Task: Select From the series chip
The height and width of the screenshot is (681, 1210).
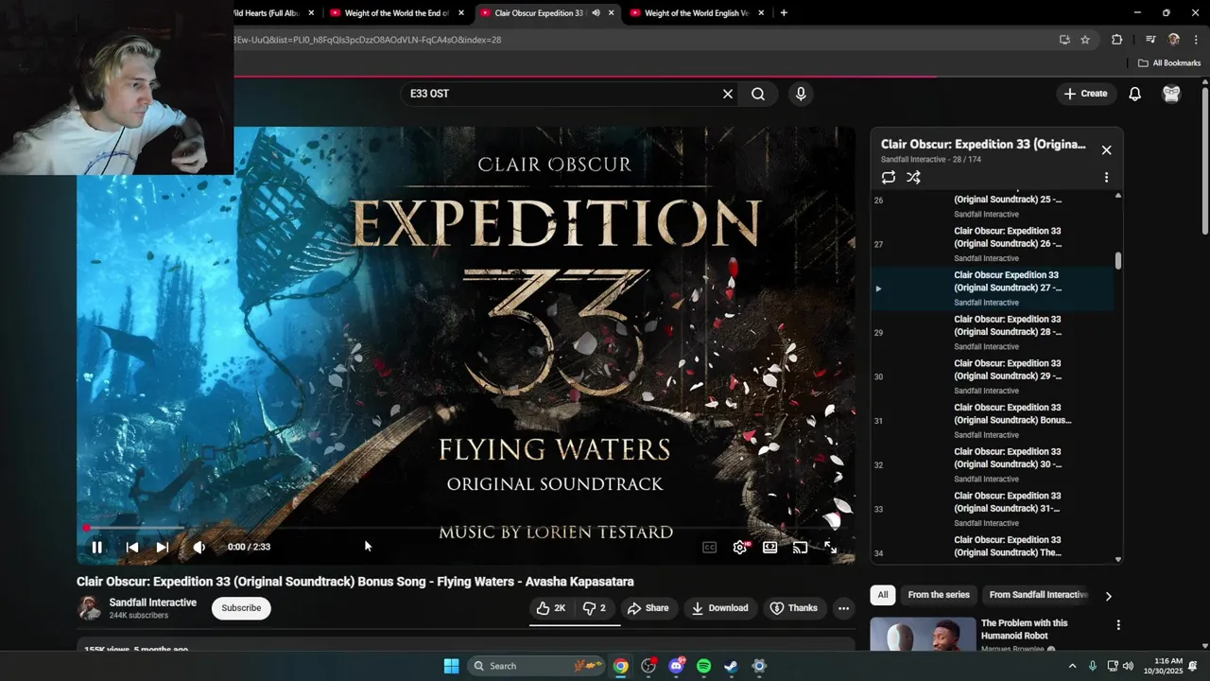Action: pyautogui.click(x=939, y=595)
